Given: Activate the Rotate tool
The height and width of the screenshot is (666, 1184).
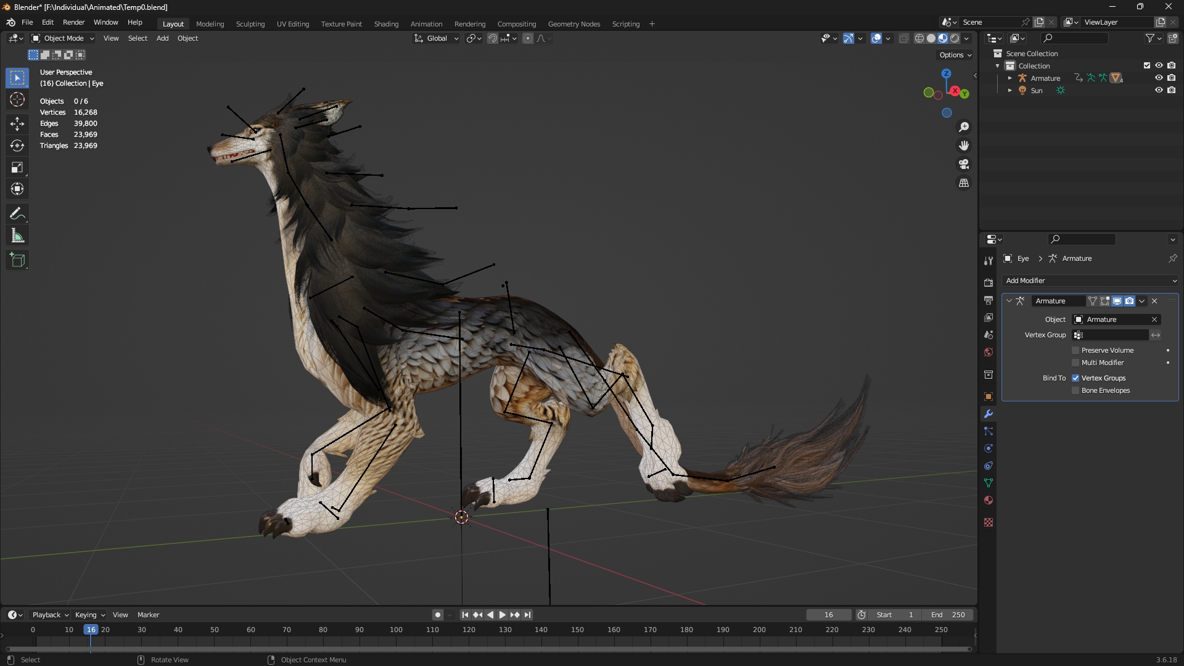Looking at the screenshot, I should pyautogui.click(x=17, y=146).
